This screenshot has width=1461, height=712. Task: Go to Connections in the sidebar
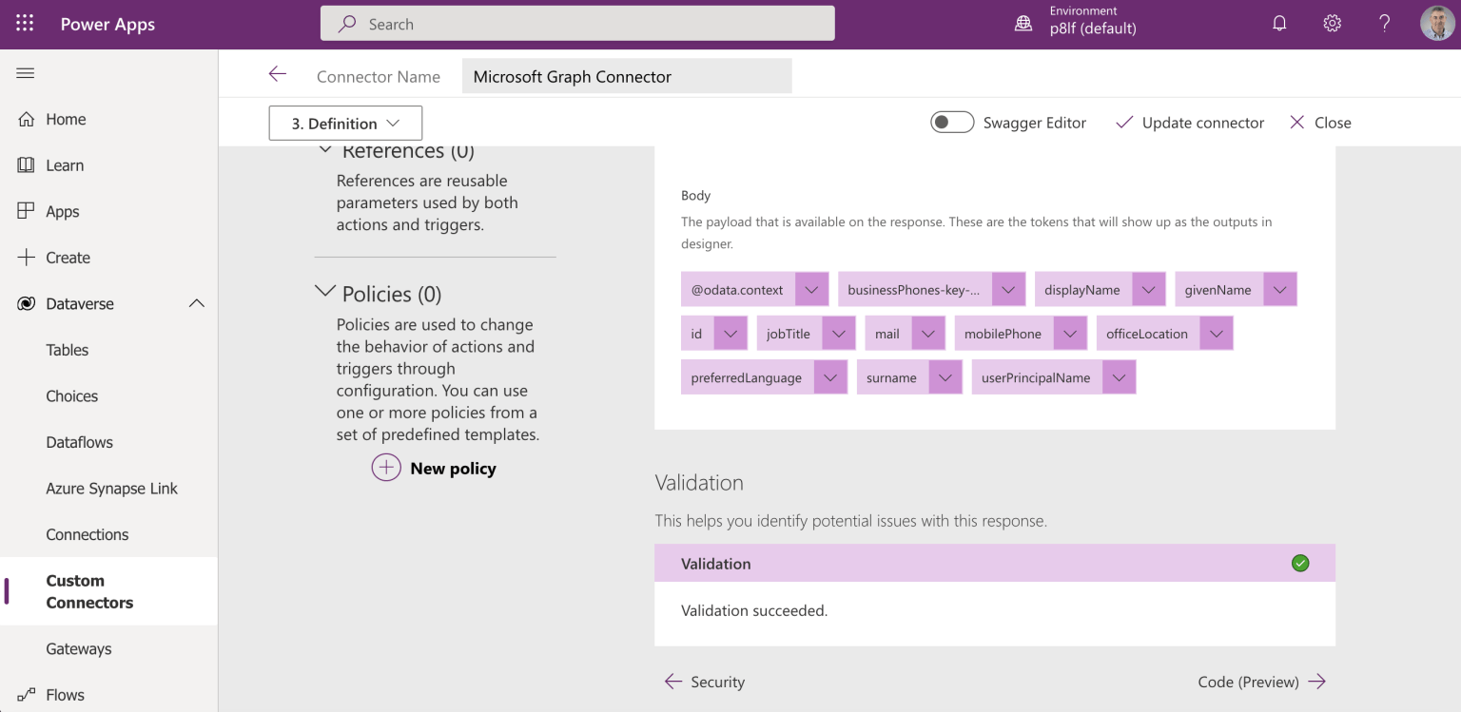click(x=88, y=534)
